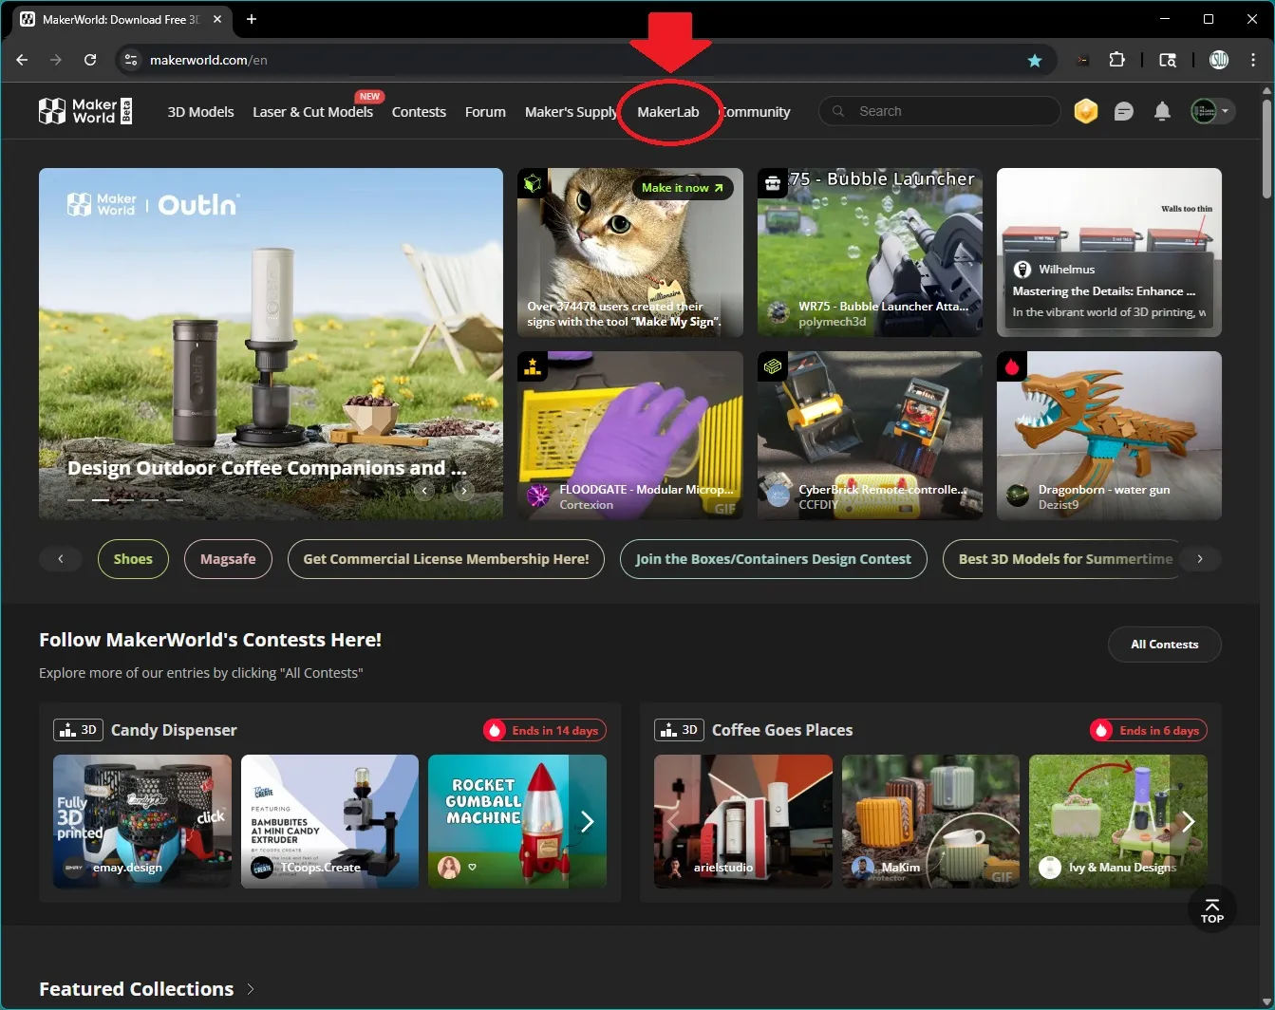Select the Magsafe tag chip
This screenshot has height=1010, width=1275.
[x=228, y=559]
